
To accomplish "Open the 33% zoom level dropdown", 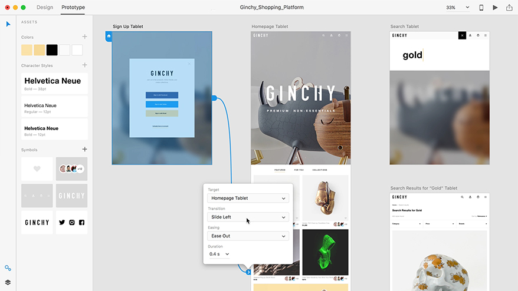I will click(458, 8).
